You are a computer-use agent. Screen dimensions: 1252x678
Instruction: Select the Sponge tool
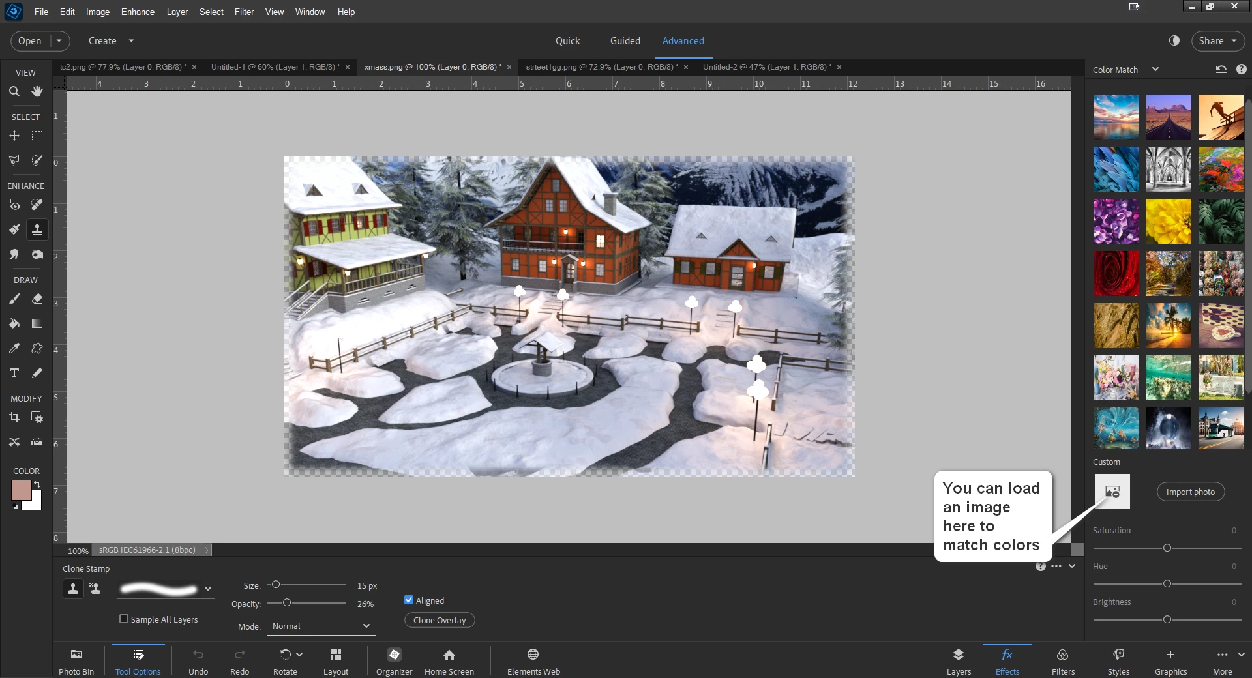[x=37, y=254]
